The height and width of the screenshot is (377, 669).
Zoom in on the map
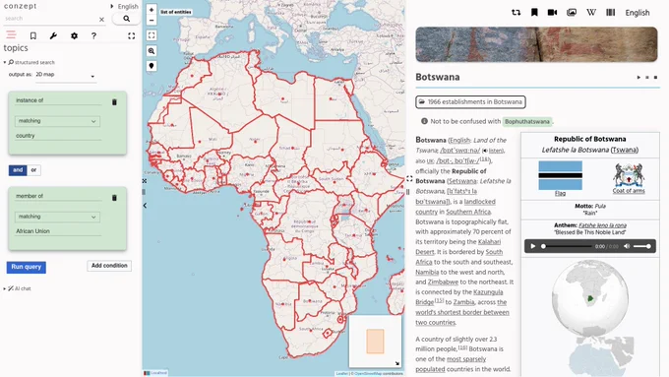152,10
